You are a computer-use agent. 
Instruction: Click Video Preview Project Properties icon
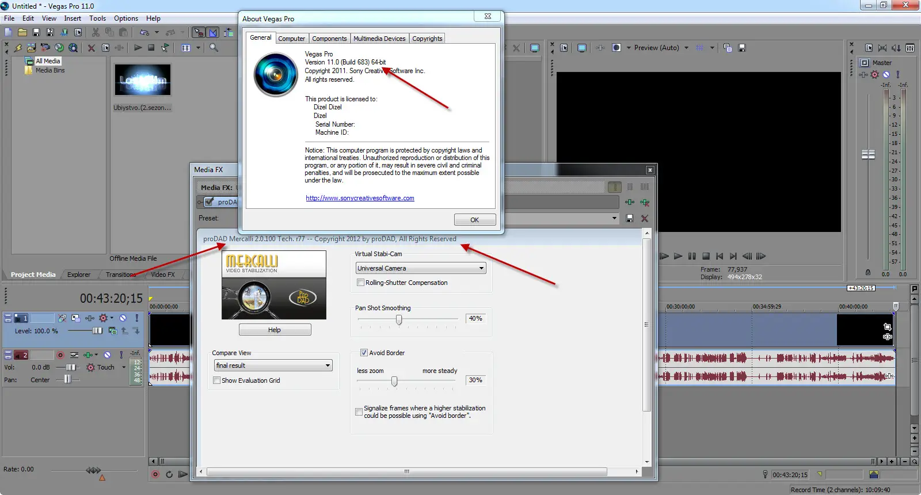coord(564,48)
